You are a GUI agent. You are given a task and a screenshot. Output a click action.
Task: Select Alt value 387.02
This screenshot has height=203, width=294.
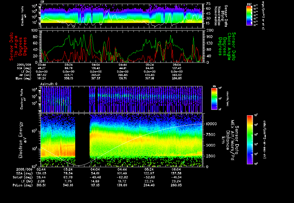pos(42,75)
